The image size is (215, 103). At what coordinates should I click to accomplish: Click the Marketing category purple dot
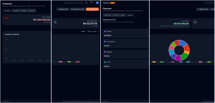tap(105, 52)
